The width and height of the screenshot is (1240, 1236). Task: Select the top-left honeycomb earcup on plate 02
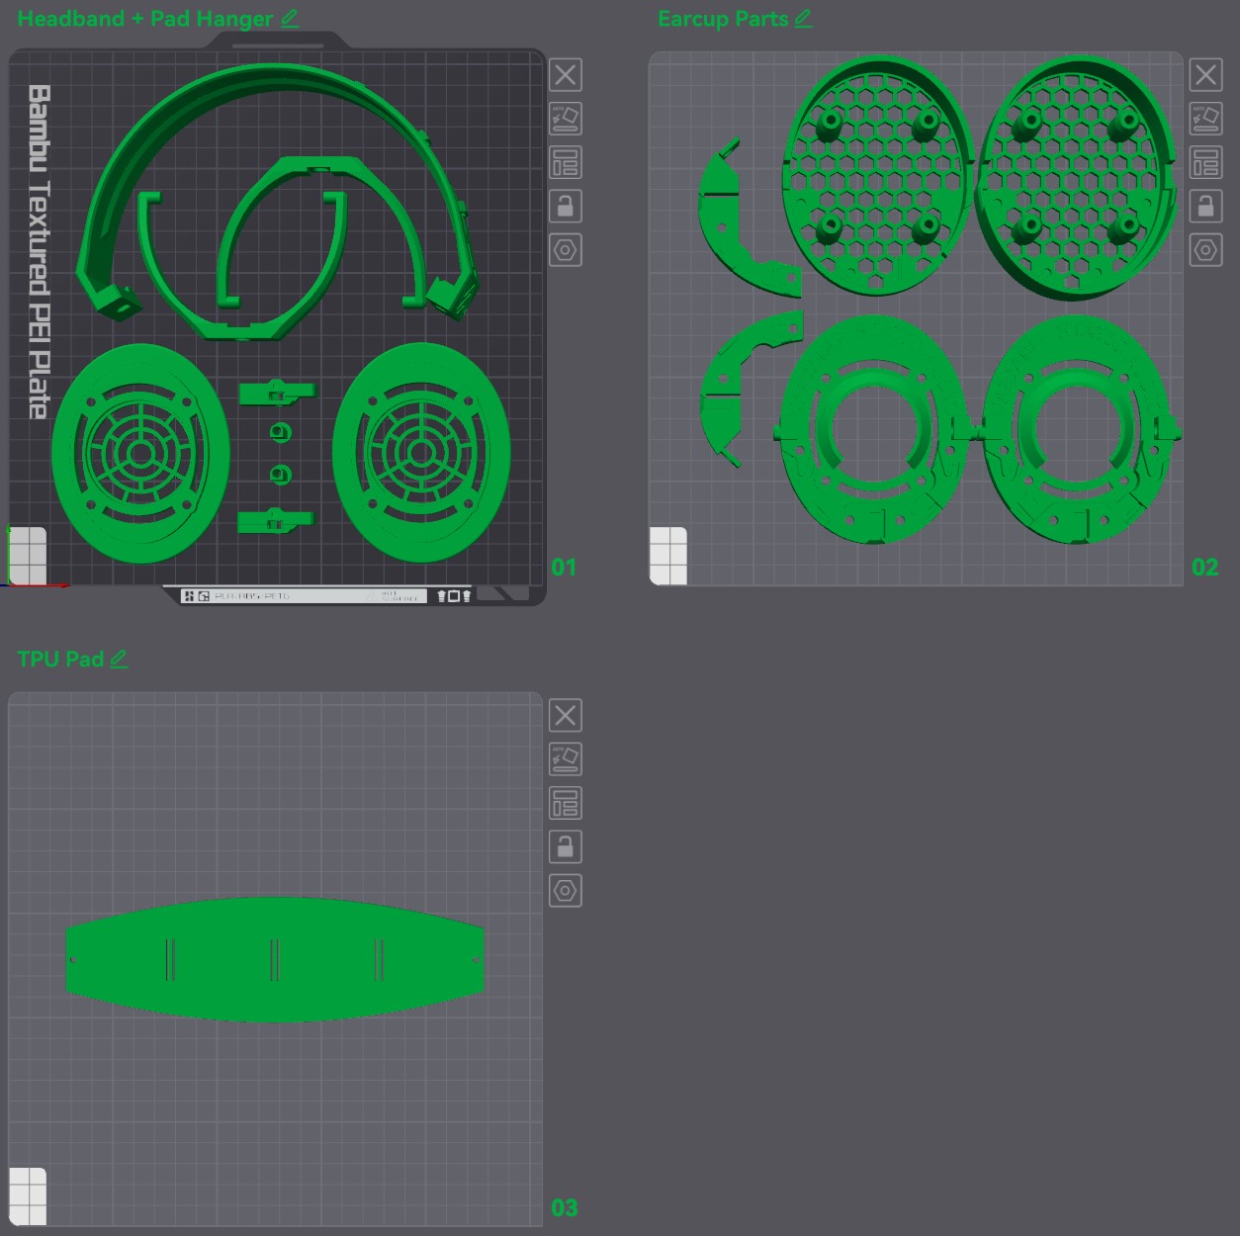[x=876, y=178]
